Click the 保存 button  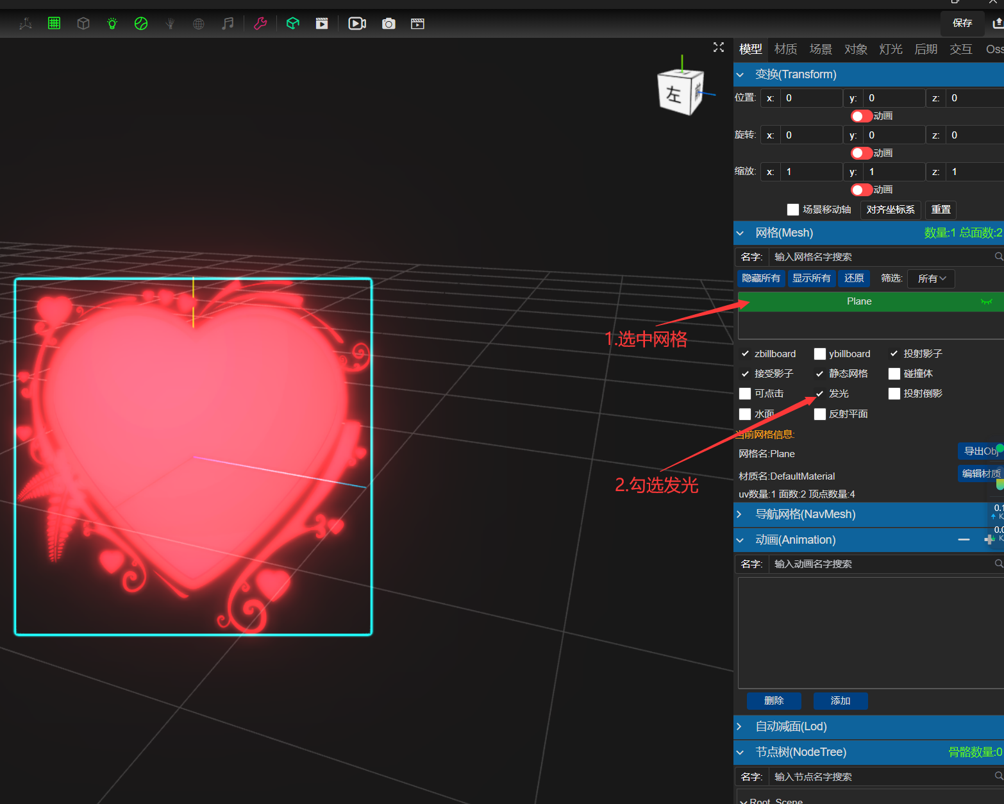pos(962,23)
